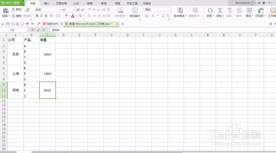Image resolution: width=276 pixels, height=153 pixels.
Task: Click the cell containing 2500
Action: click(x=47, y=54)
